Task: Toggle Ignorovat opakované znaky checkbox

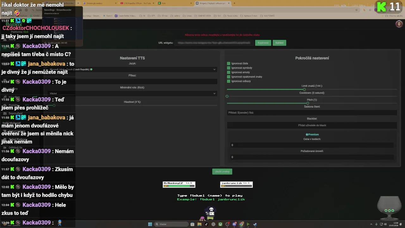Action: pos(229,77)
